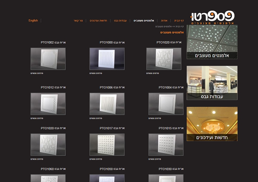The width and height of the screenshot is (258, 182).
Task: Click the 'אריח גבס PTO1002' title
Action: [x=53, y=42]
